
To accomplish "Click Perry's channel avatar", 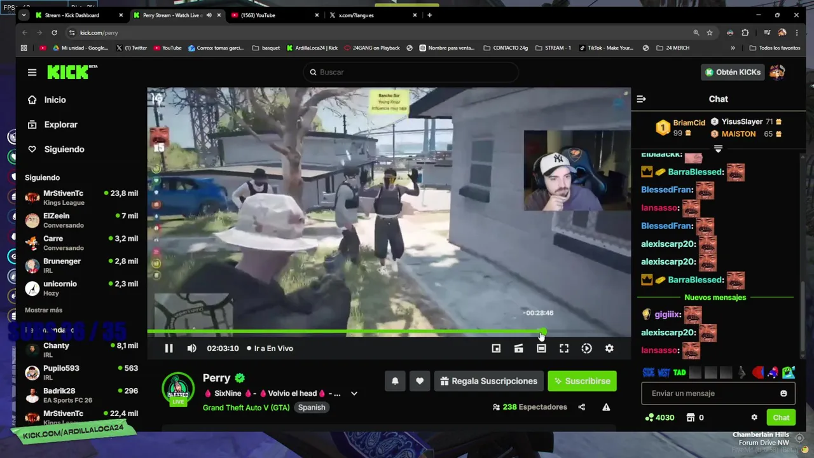I will (178, 389).
